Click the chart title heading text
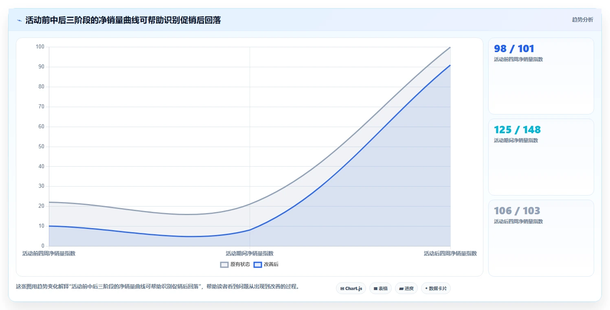The width and height of the screenshot is (610, 310). pyautogui.click(x=123, y=20)
